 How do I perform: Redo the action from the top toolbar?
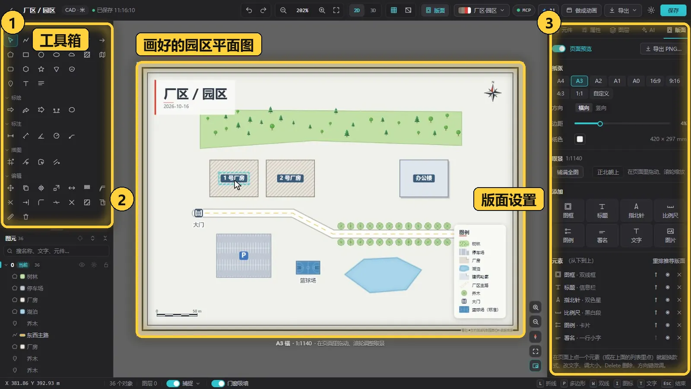coord(263,10)
